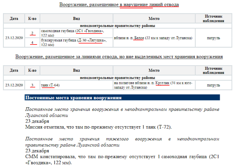Click the Место header in second table

(154, 70)
